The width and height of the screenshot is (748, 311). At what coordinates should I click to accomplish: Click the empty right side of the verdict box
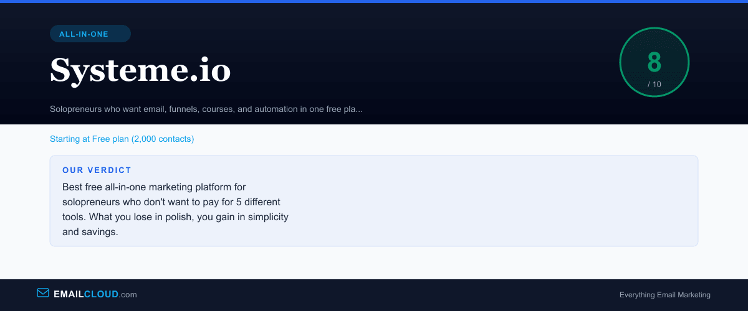492,201
